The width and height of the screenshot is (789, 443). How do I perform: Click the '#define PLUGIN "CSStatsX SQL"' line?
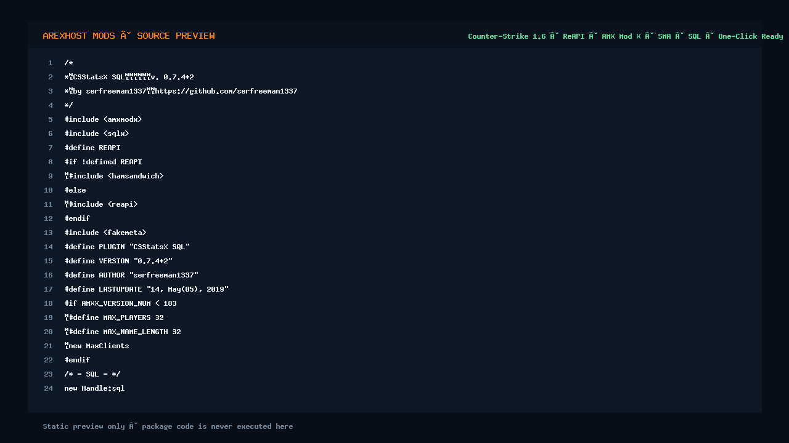point(127,247)
